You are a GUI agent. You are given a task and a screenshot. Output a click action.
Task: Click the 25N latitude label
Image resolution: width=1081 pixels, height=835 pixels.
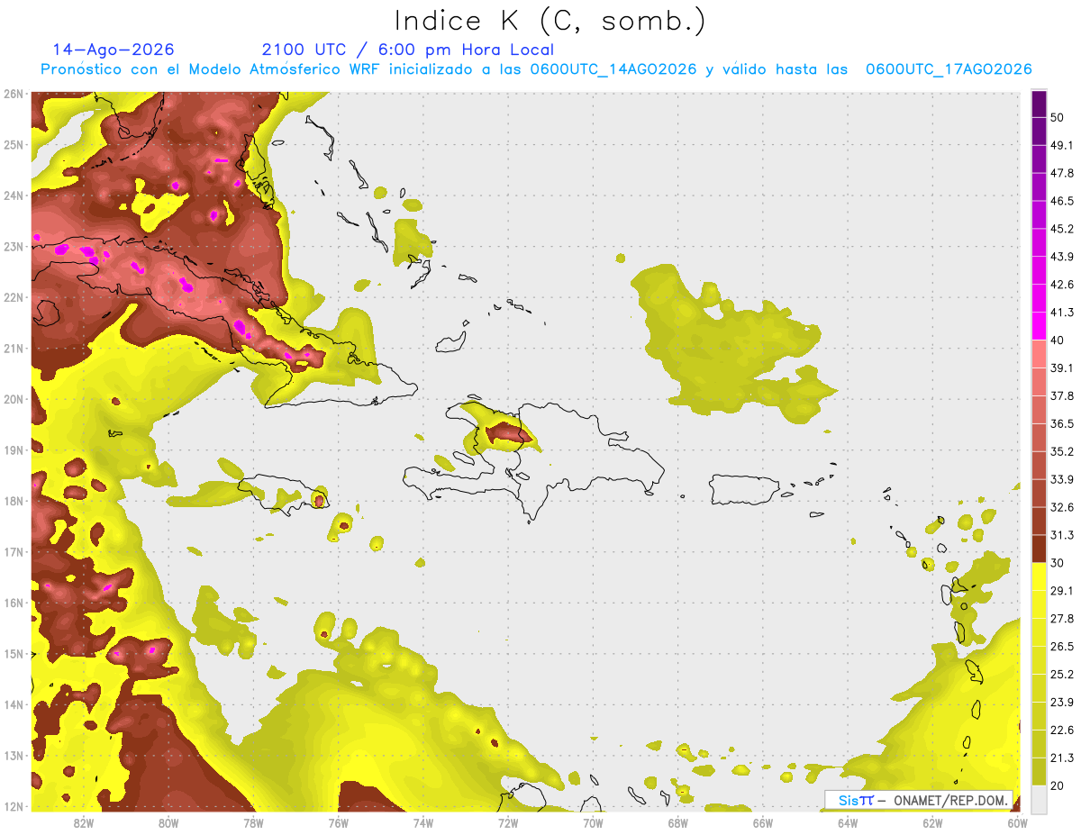(14, 144)
